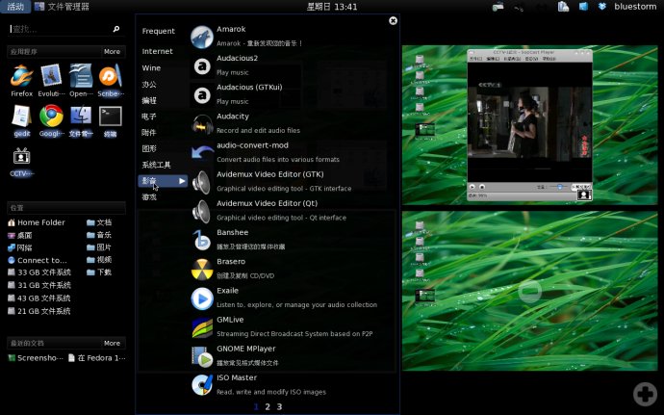This screenshot has width=664, height=415.
Task: Launch Google Chrome icon
Action: (x=51, y=121)
